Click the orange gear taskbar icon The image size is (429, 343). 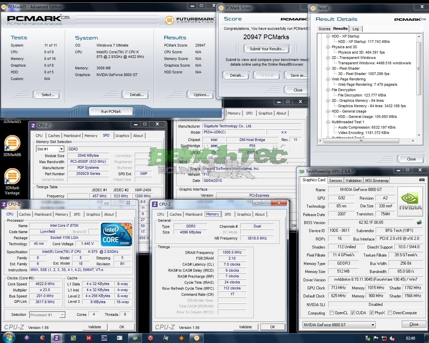pos(181,338)
